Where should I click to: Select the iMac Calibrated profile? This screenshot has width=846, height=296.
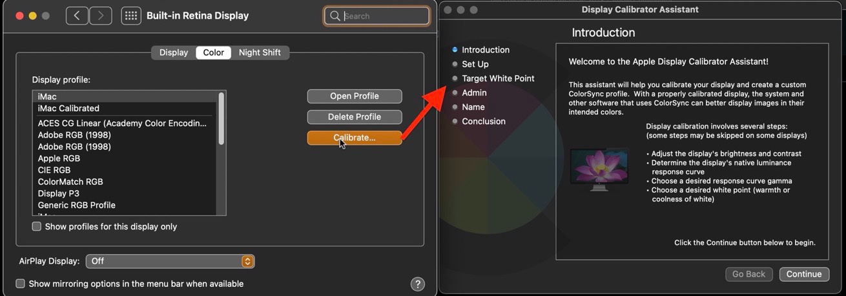pos(125,108)
